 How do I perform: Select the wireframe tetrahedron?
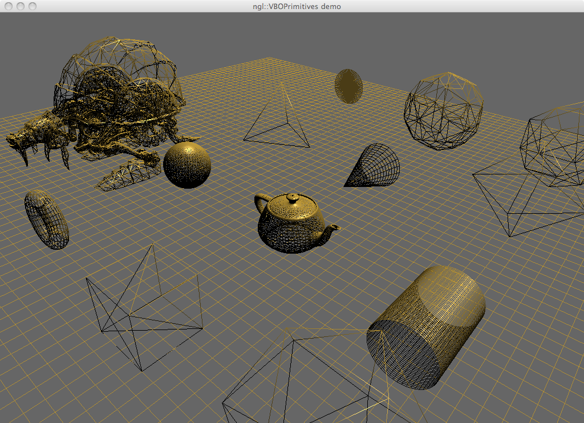click(277, 116)
